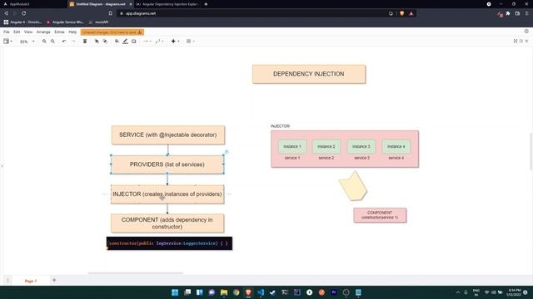Open Premiere Pro from taskbar
533x299 pixels.
[334, 292]
